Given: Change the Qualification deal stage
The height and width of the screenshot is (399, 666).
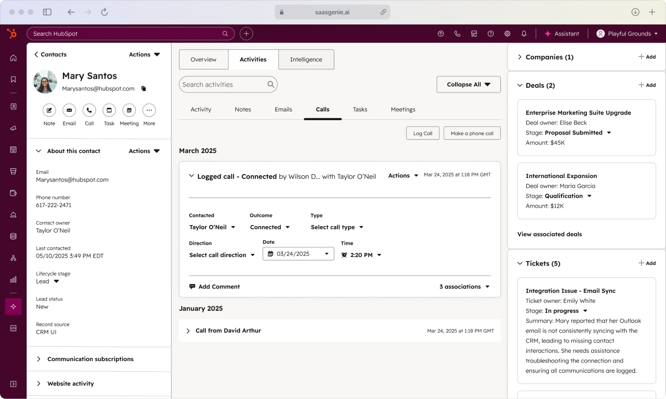Looking at the screenshot, I should (568, 196).
